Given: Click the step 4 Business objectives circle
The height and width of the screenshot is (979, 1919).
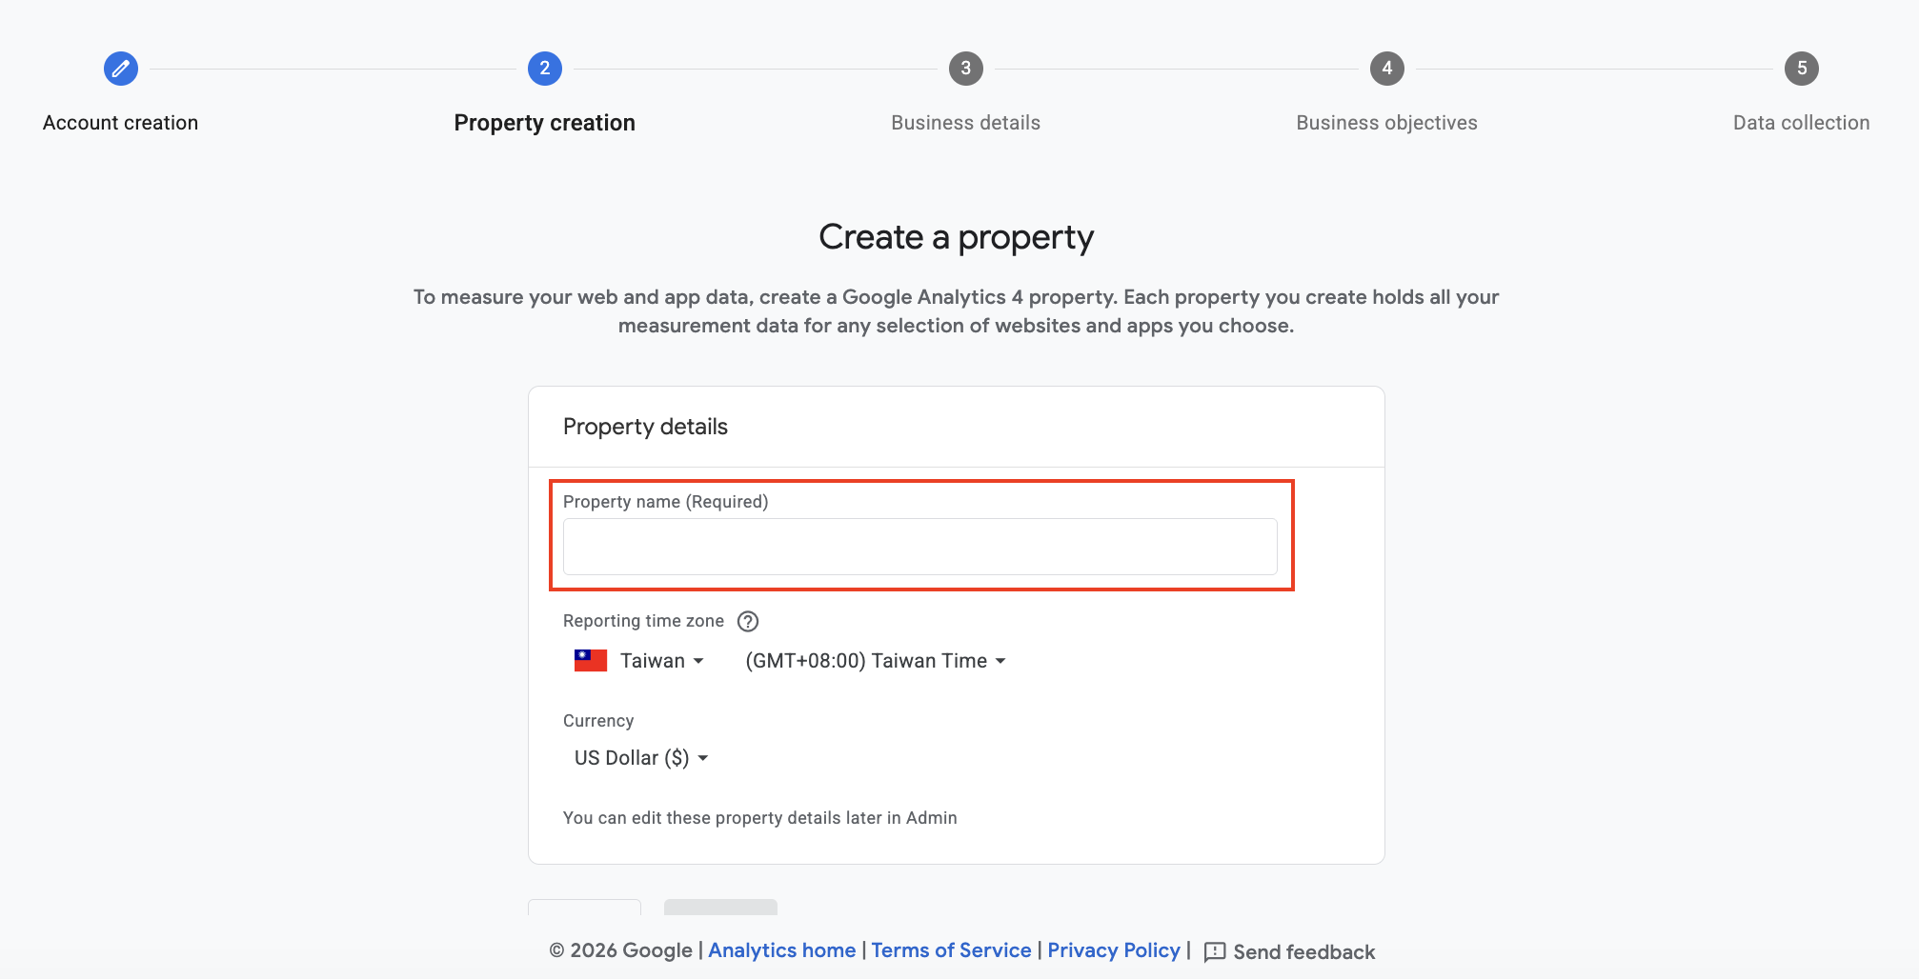Looking at the screenshot, I should point(1387,69).
